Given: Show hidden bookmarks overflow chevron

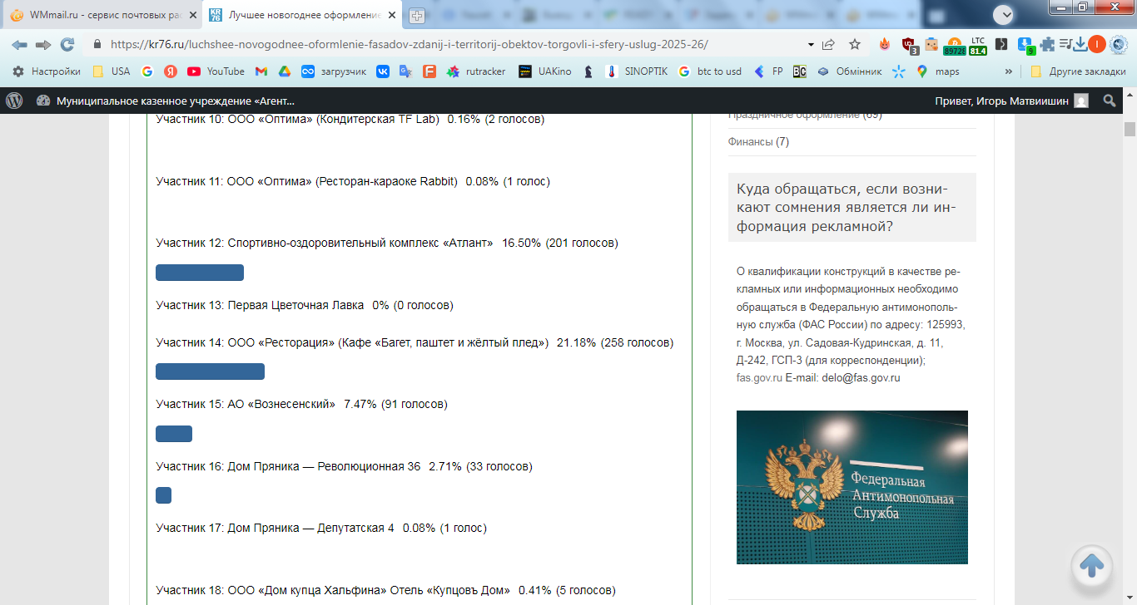Looking at the screenshot, I should (x=1010, y=71).
